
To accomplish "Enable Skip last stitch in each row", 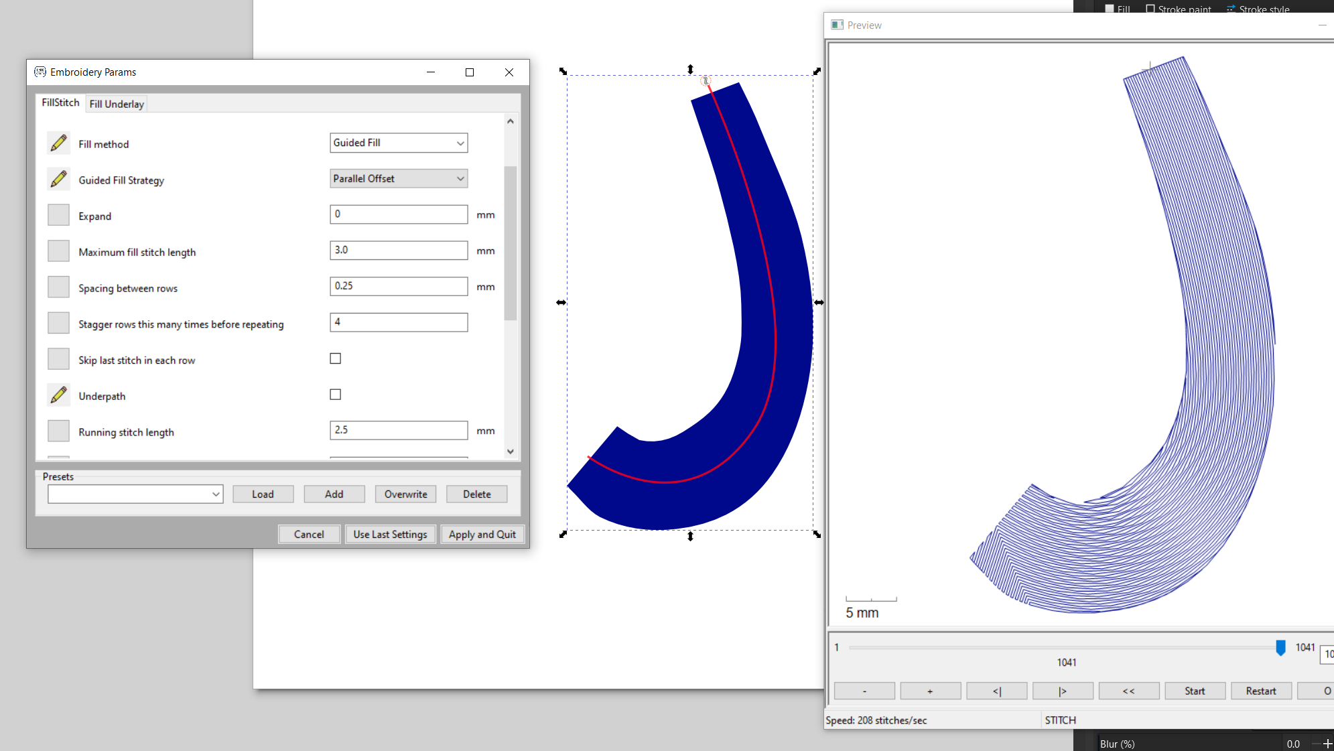I will (x=336, y=358).
